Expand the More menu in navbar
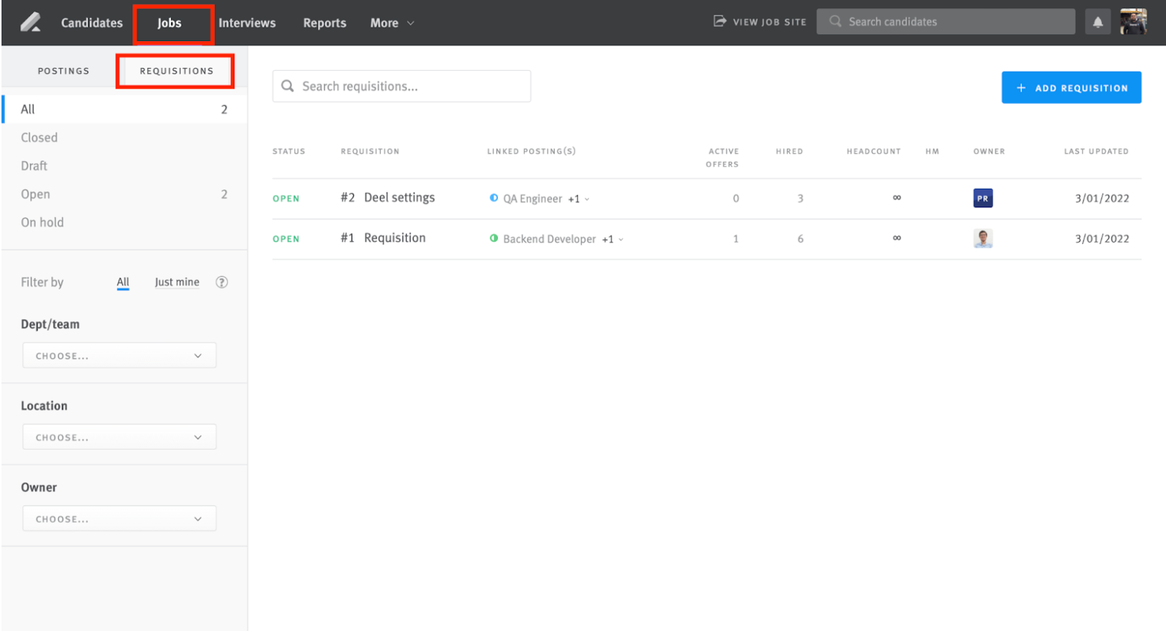This screenshot has height=631, width=1166. 392,23
